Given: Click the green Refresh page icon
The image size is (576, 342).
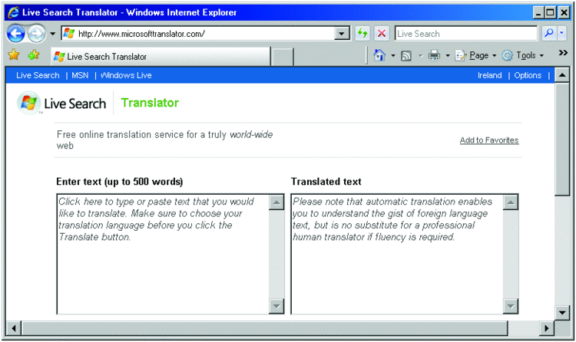Looking at the screenshot, I should (x=362, y=34).
